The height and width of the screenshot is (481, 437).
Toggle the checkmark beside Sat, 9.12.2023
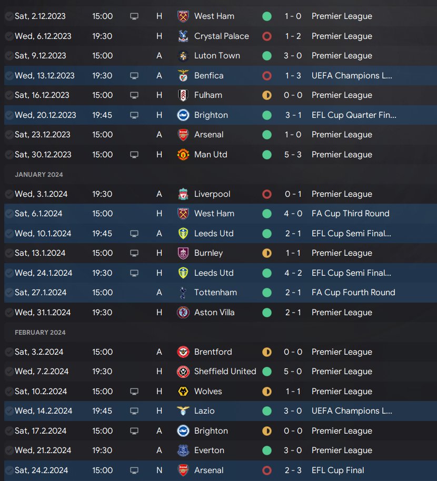(9, 56)
